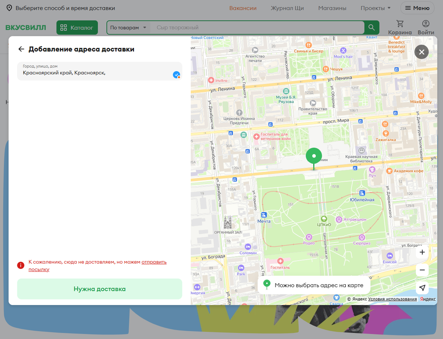Click the Яндекс logo on map
Viewport: 443px width, 339px height.
[x=428, y=299]
